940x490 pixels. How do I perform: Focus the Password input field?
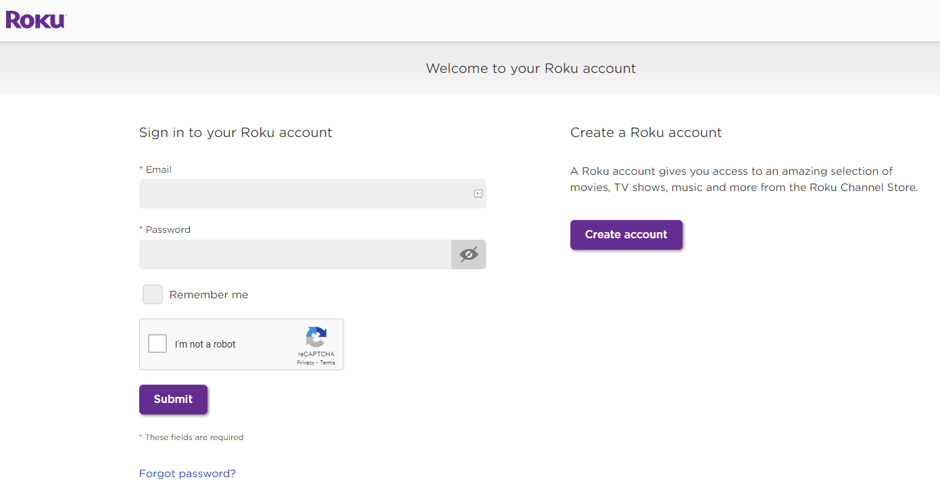tap(295, 254)
